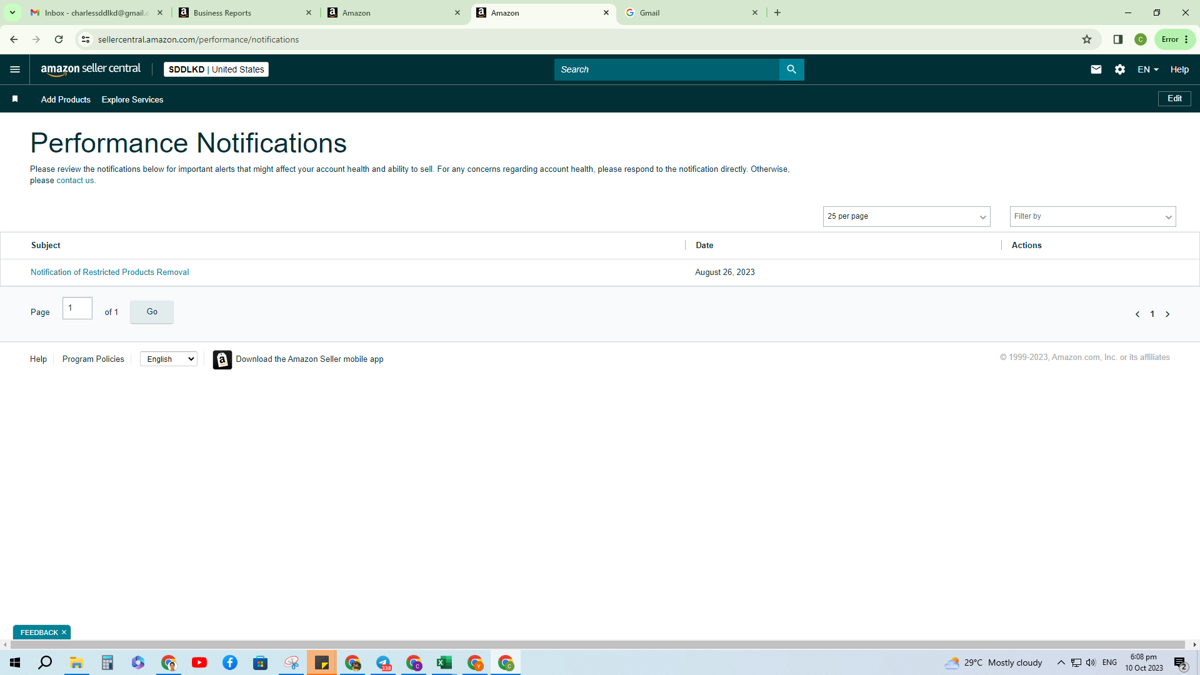Screen dimensions: 1200x675
Task: Open the settings gear icon
Action: pos(1120,69)
